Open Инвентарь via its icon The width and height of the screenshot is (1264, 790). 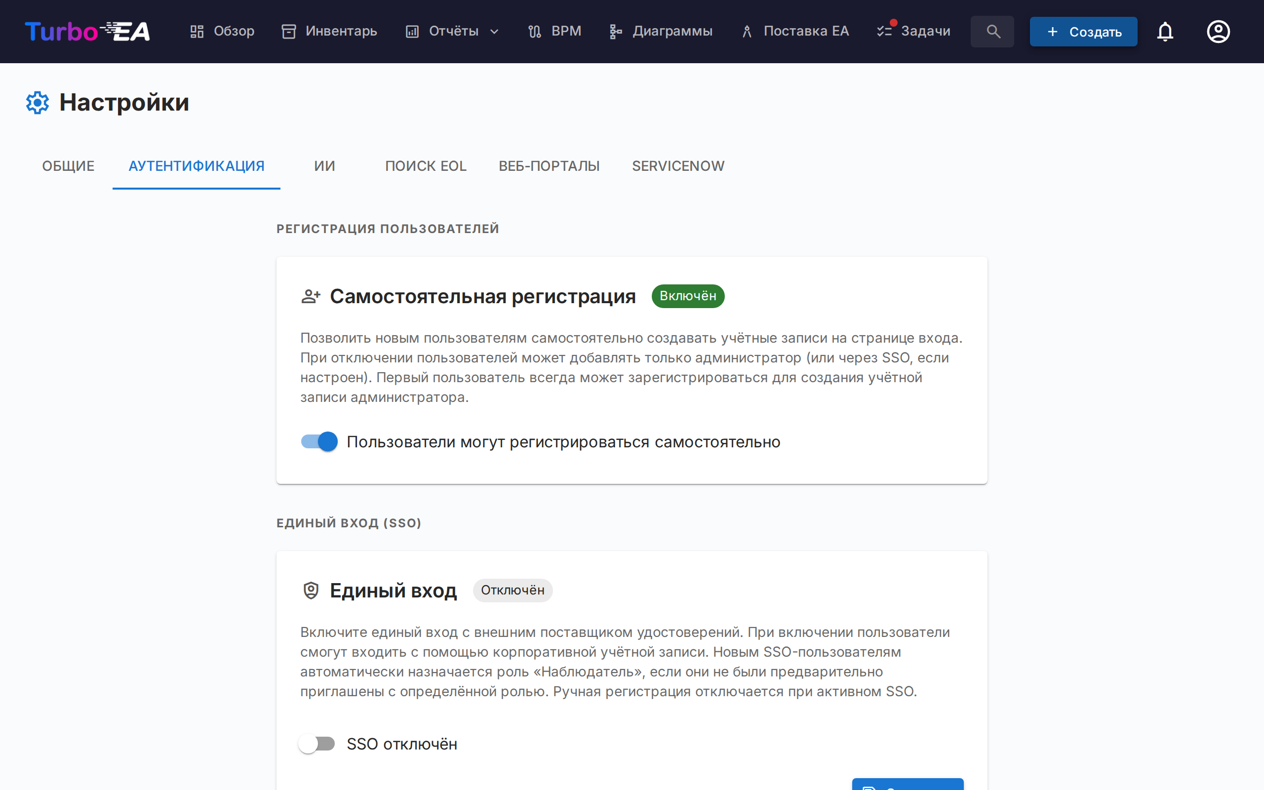pyautogui.click(x=289, y=31)
